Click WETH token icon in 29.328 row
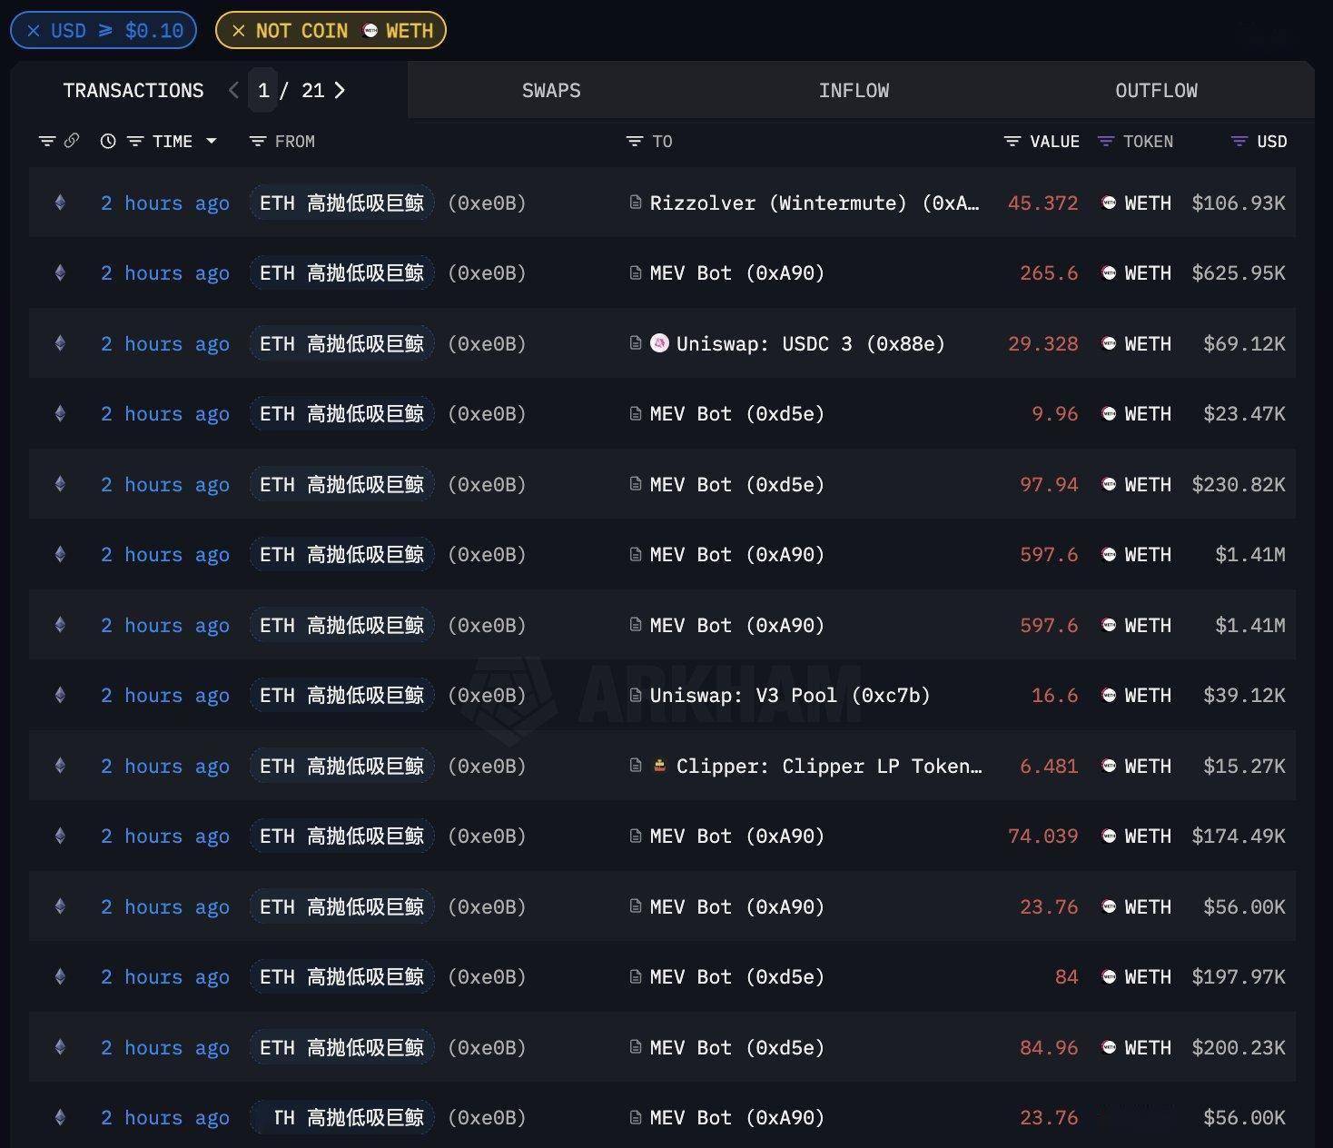This screenshot has width=1333, height=1148. coord(1109,343)
